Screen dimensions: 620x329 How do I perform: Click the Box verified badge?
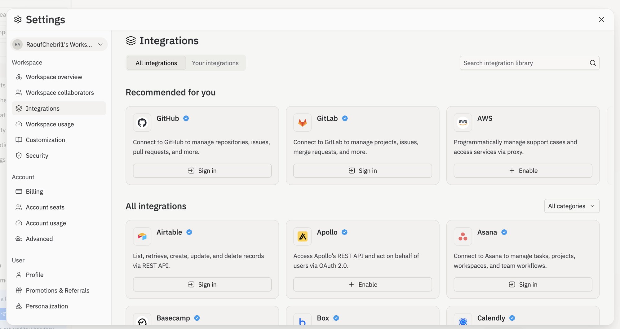point(336,318)
